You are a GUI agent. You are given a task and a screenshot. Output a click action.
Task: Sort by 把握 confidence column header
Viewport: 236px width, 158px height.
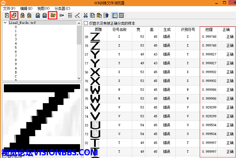point(209,29)
